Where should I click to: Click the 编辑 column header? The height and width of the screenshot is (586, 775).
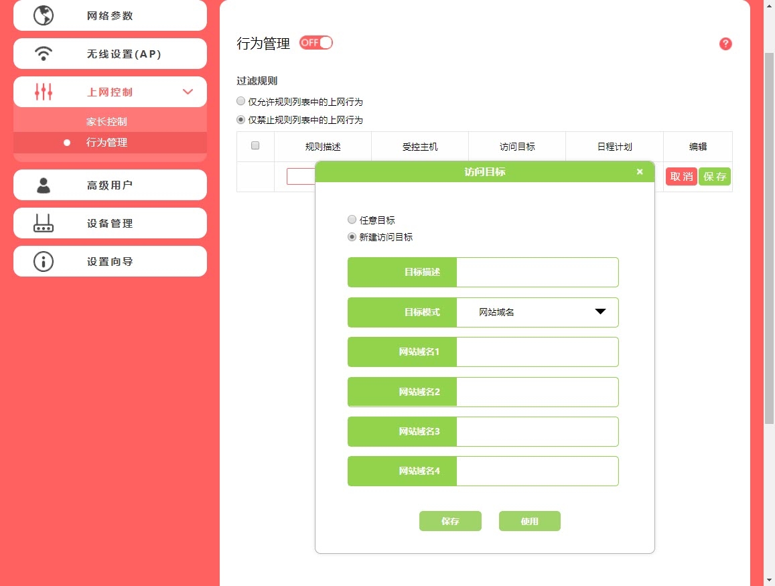(x=698, y=147)
